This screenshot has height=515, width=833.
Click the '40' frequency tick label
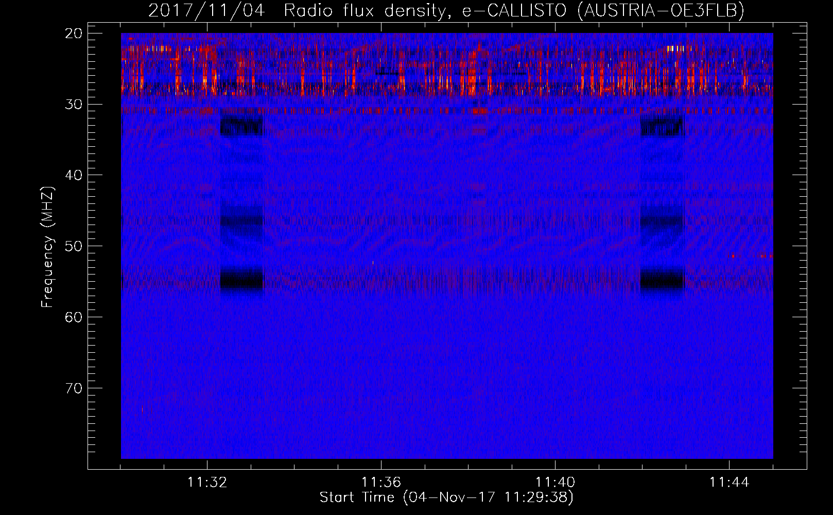[x=75, y=175]
